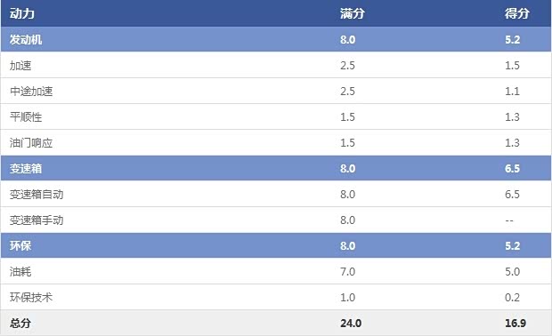The height and width of the screenshot is (336, 552).
Task: Select the 满分 column header
Action: pyautogui.click(x=352, y=13)
